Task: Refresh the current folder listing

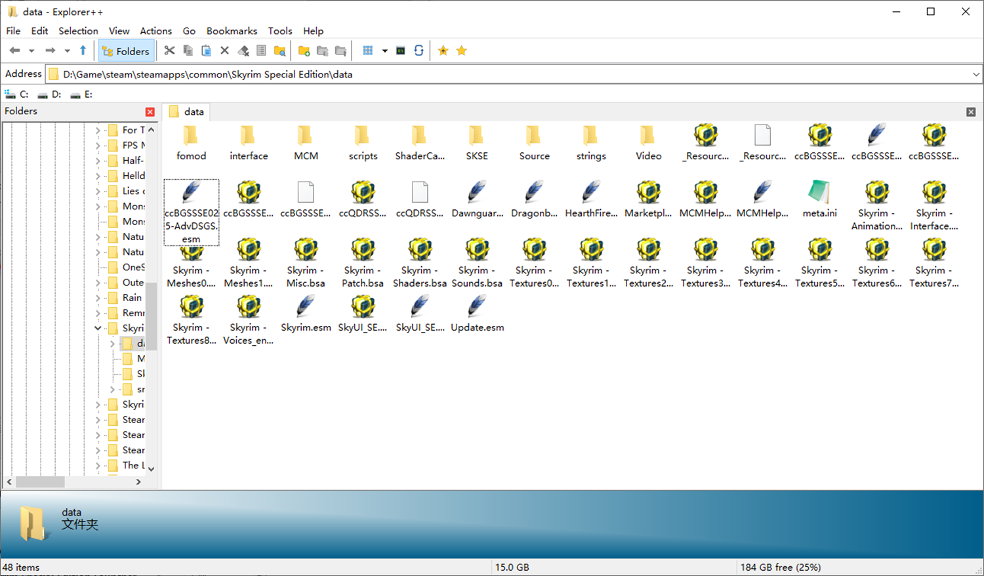Action: coord(419,51)
